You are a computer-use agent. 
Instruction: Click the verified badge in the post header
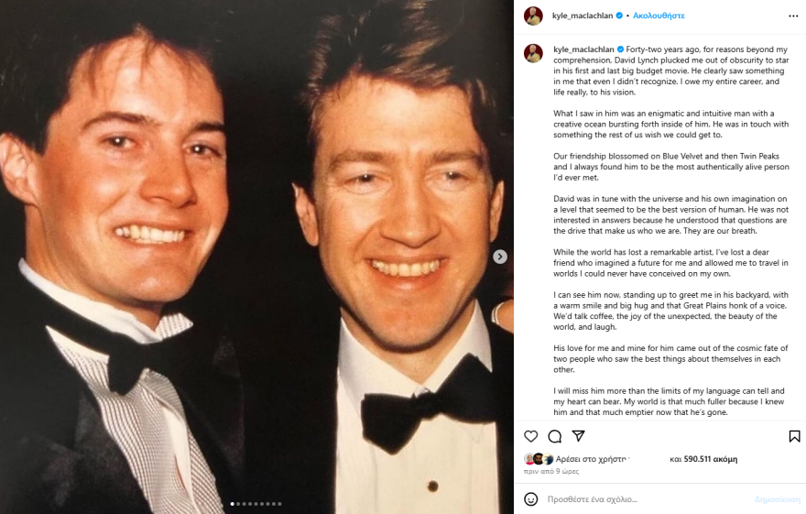click(619, 16)
